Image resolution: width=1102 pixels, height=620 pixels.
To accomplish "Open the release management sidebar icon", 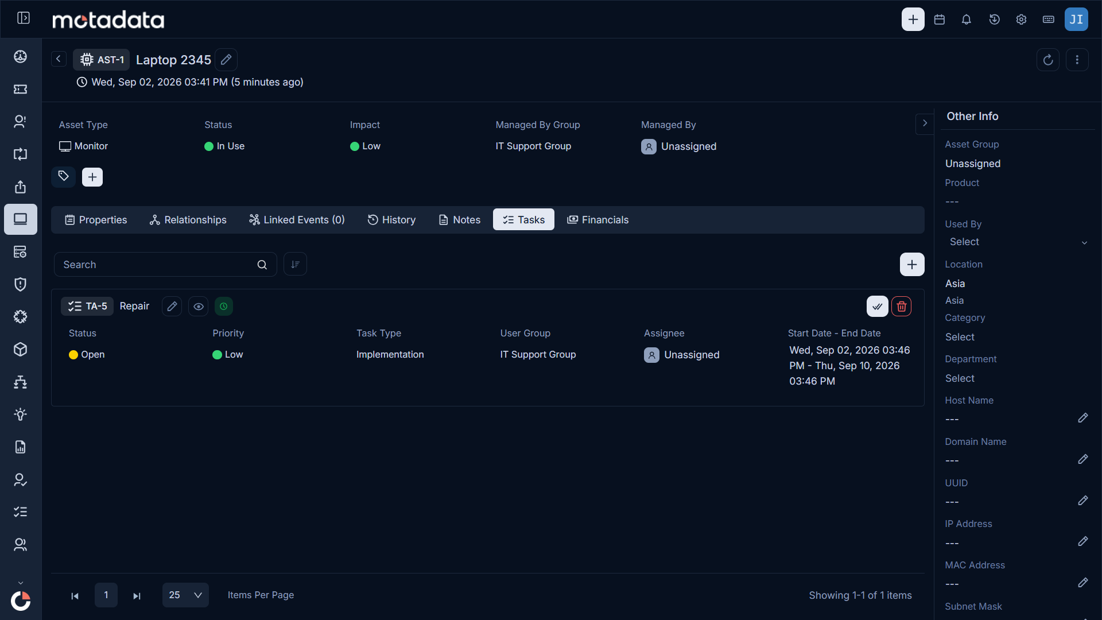I will [x=21, y=187].
